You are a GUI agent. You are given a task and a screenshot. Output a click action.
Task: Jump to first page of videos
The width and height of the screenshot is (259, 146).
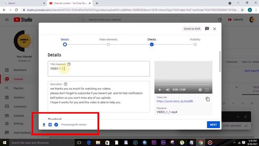(x=224, y=103)
